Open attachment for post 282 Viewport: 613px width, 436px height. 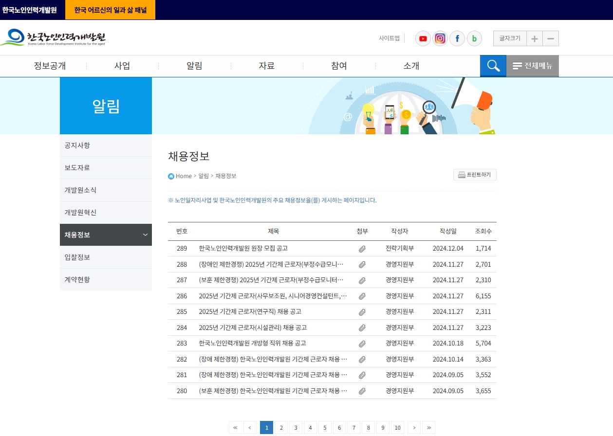tap(362, 359)
